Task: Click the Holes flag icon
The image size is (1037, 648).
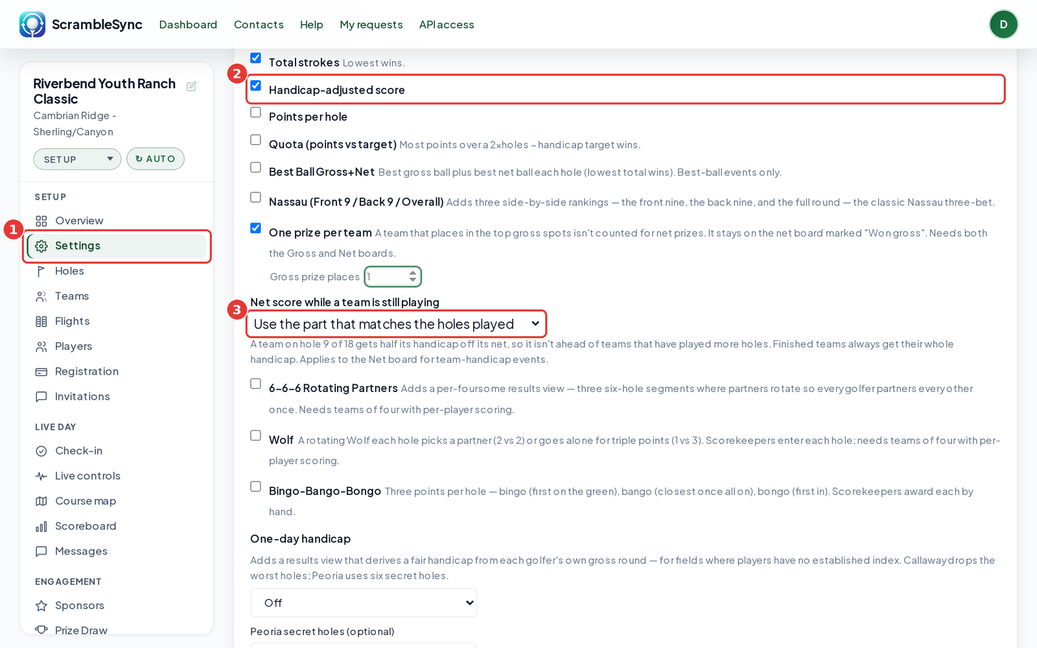Action: click(41, 272)
